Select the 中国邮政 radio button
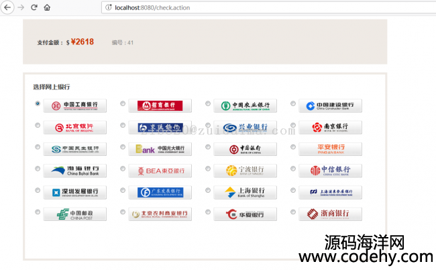Image resolution: width=436 pixels, height=270 pixels. coord(38,212)
